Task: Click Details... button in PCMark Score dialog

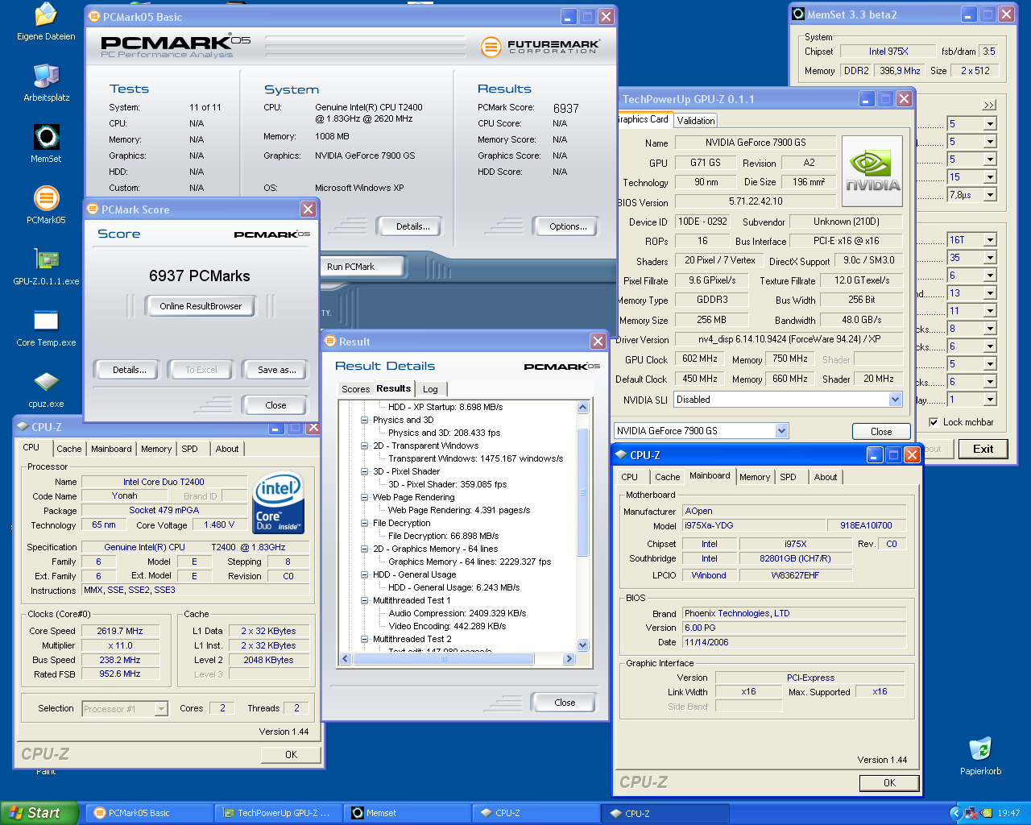Action: coord(130,370)
